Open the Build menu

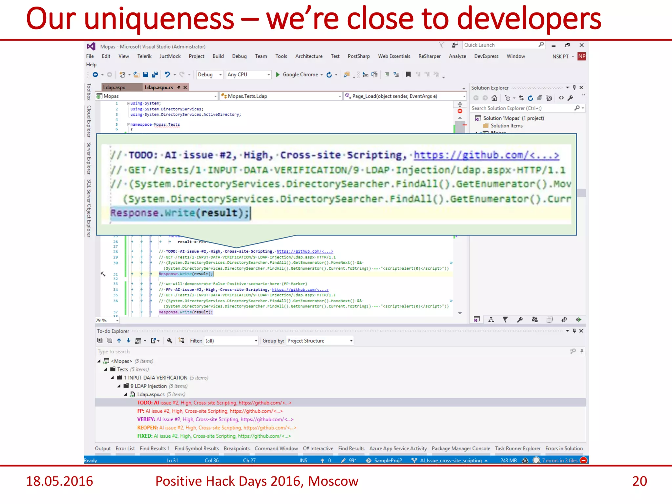218,56
